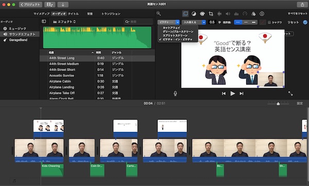309x186 pixels.
Task: Select the Kids Cheering audio clip
Action: tap(53, 170)
